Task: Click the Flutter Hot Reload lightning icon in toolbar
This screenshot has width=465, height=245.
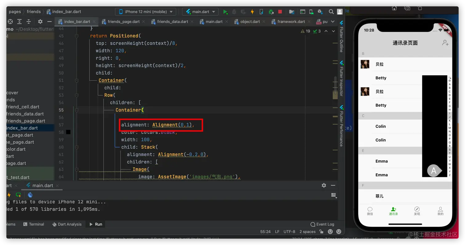Action: pos(252,12)
